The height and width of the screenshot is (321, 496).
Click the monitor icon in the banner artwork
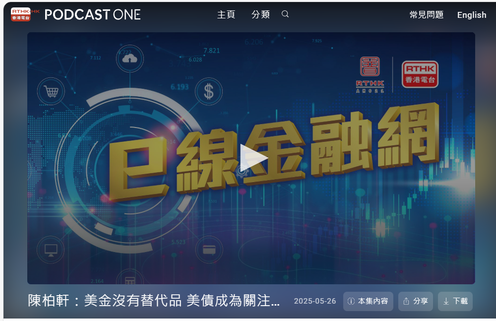[x=51, y=250]
